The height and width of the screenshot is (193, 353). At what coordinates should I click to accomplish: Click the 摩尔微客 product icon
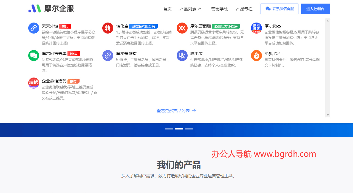click(x=256, y=28)
